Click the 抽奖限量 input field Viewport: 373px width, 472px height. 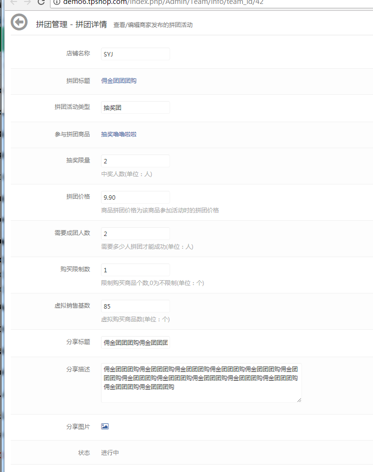point(135,161)
